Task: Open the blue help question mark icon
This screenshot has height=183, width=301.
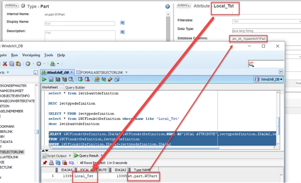Action: [x=168, y=6]
